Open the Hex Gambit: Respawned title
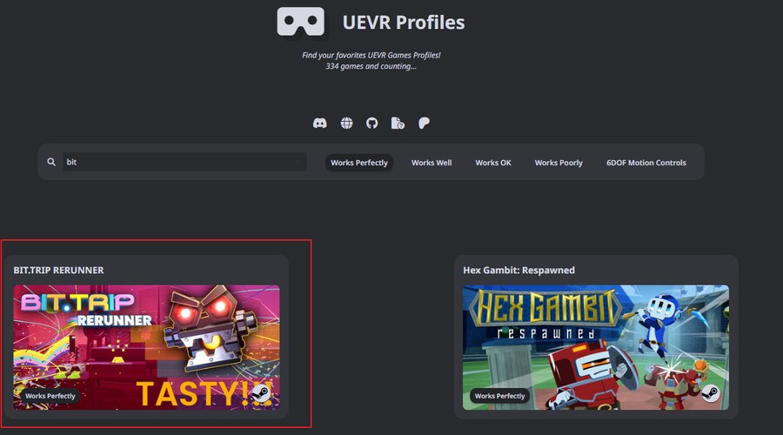This screenshot has width=783, height=435. (x=519, y=271)
